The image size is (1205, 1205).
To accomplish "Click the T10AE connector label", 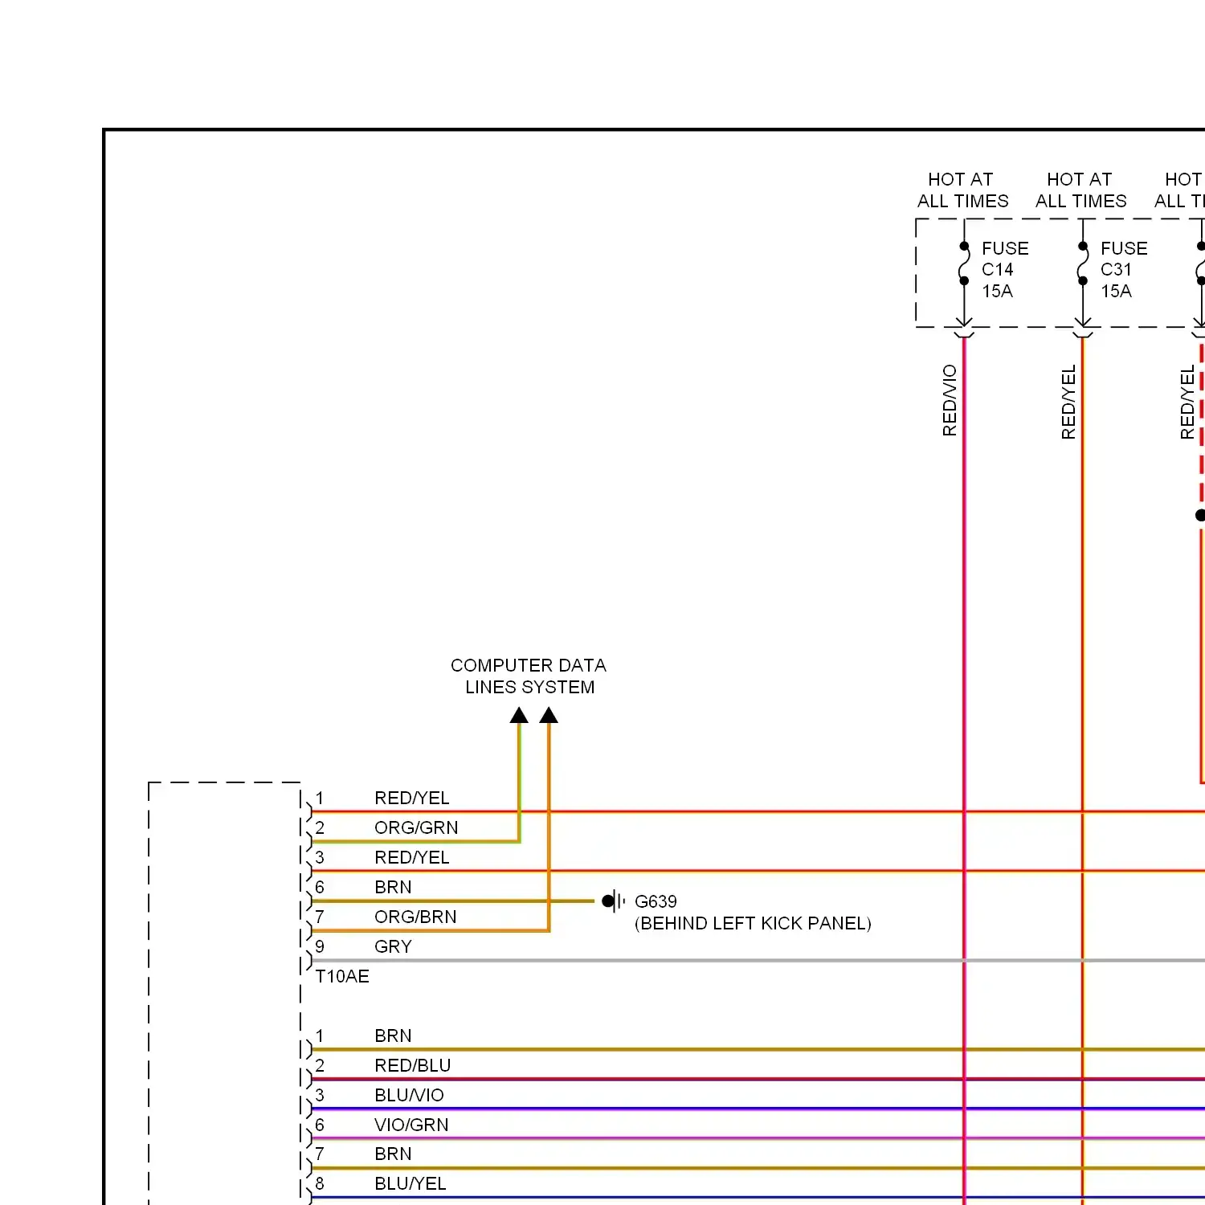I will 342,976.
